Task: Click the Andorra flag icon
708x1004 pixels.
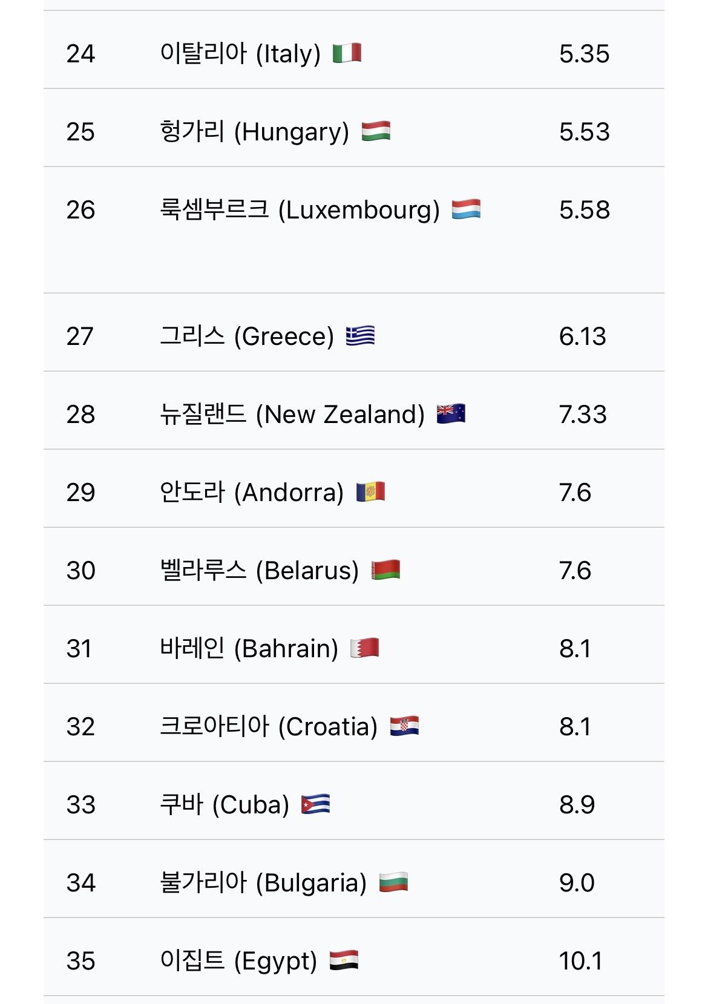Action: [x=370, y=492]
